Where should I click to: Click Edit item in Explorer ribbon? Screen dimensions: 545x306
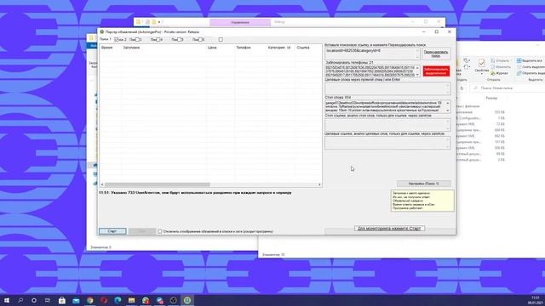(501, 67)
